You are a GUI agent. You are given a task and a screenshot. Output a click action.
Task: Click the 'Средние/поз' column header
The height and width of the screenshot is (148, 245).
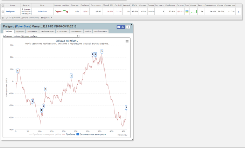[x=210, y=5]
